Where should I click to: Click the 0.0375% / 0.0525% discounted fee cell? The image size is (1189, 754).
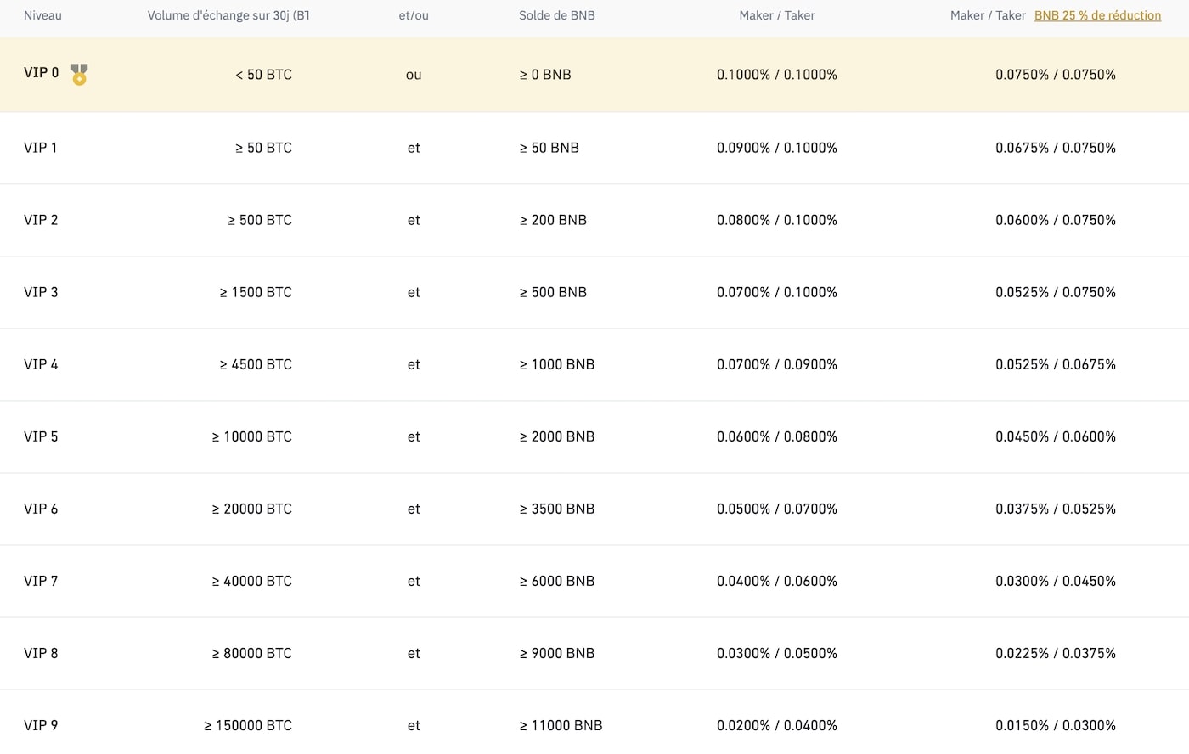click(x=1056, y=509)
